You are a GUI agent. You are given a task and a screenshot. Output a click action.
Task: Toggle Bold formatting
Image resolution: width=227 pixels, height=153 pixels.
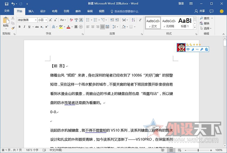pyautogui.click(x=20, y=27)
